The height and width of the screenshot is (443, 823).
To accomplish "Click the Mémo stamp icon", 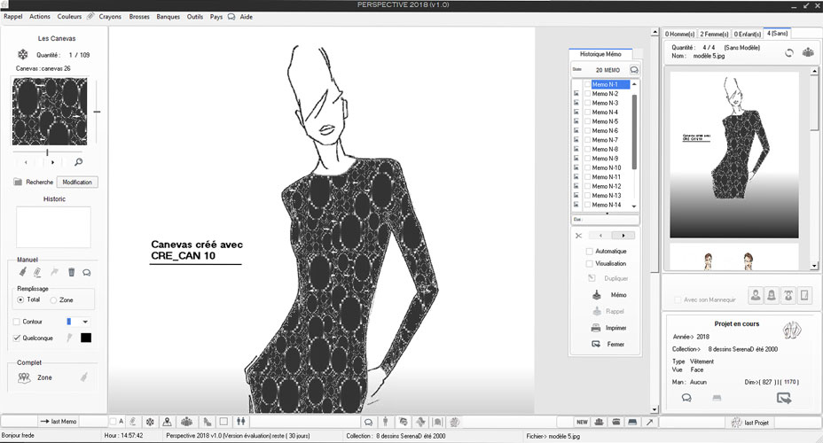I will click(596, 295).
